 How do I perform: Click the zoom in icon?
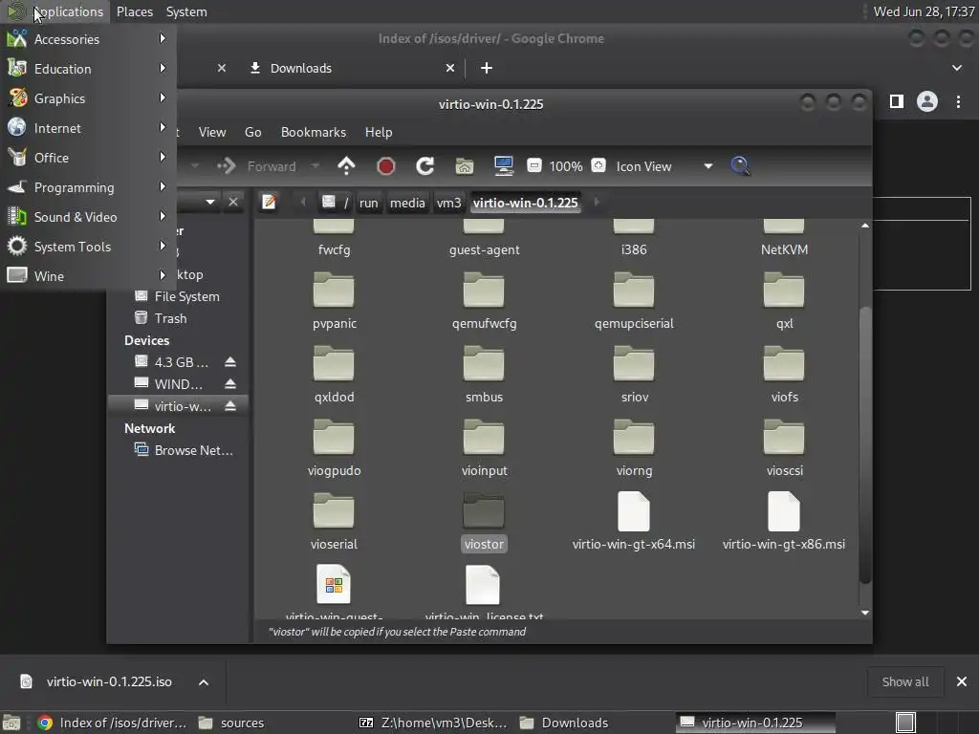[598, 166]
